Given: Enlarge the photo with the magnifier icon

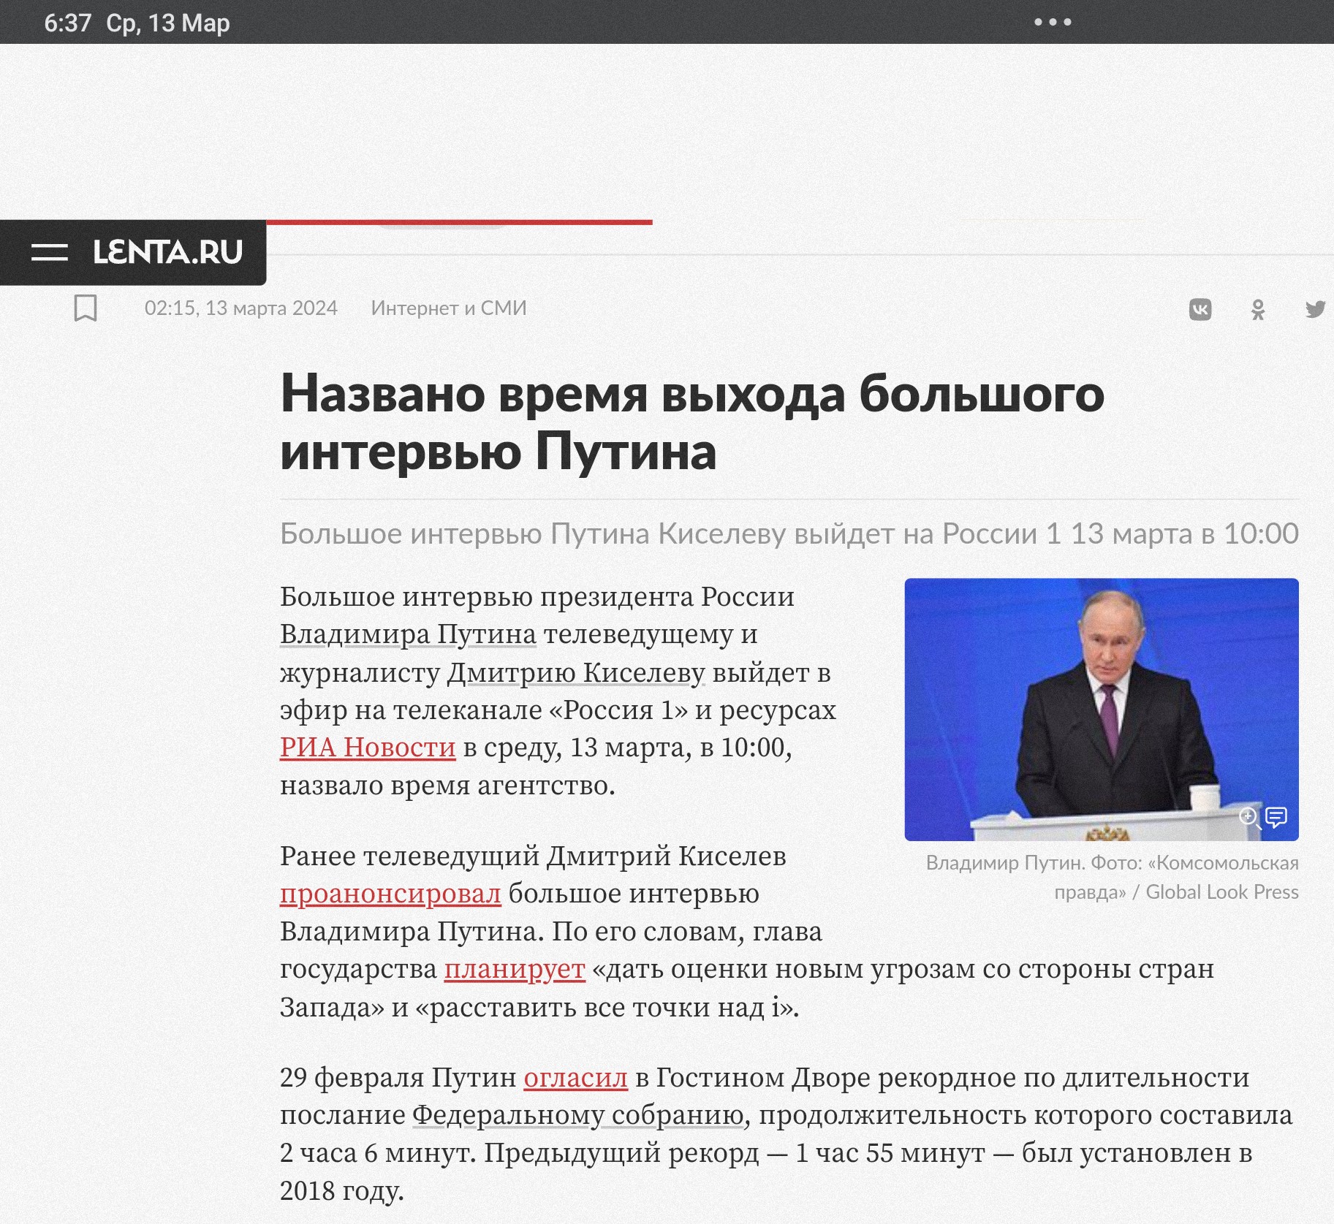Looking at the screenshot, I should point(1249,817).
